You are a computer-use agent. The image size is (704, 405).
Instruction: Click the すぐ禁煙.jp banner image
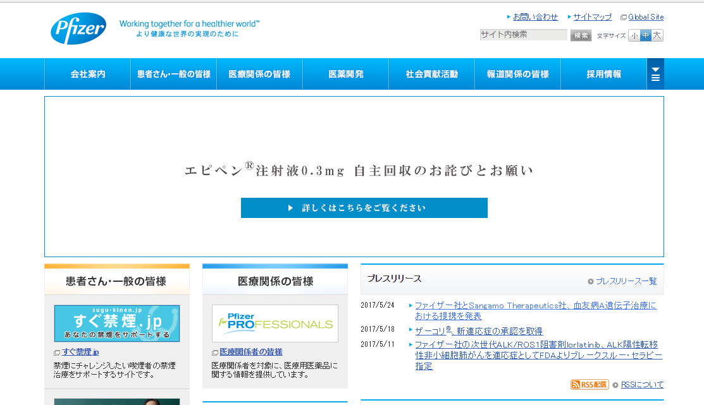(117, 323)
